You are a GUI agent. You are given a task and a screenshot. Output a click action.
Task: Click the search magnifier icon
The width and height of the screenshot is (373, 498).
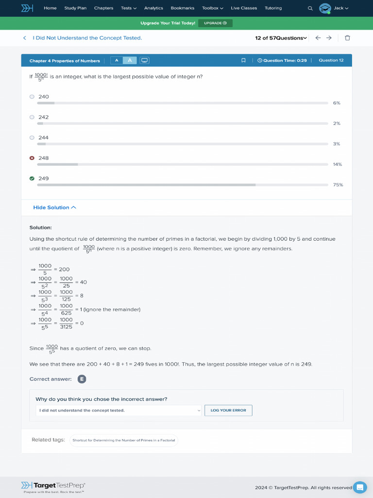310,8
